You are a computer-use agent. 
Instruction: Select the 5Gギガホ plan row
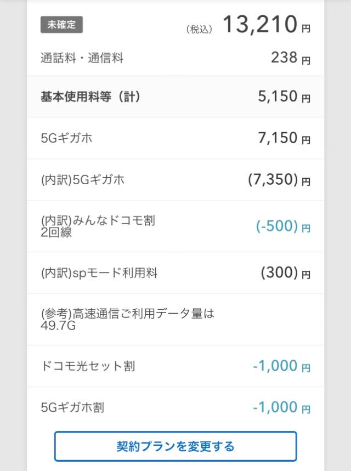pos(175,138)
